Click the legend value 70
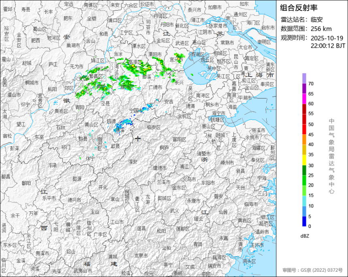This screenshot has height=277, width=348. pos(311,84)
